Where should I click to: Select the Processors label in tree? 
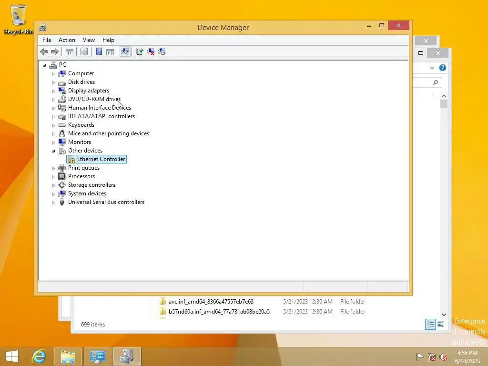point(81,176)
